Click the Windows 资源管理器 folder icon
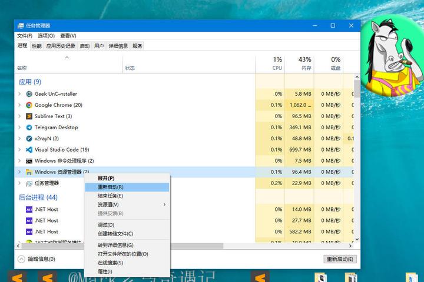This screenshot has height=282, width=424. [29, 172]
